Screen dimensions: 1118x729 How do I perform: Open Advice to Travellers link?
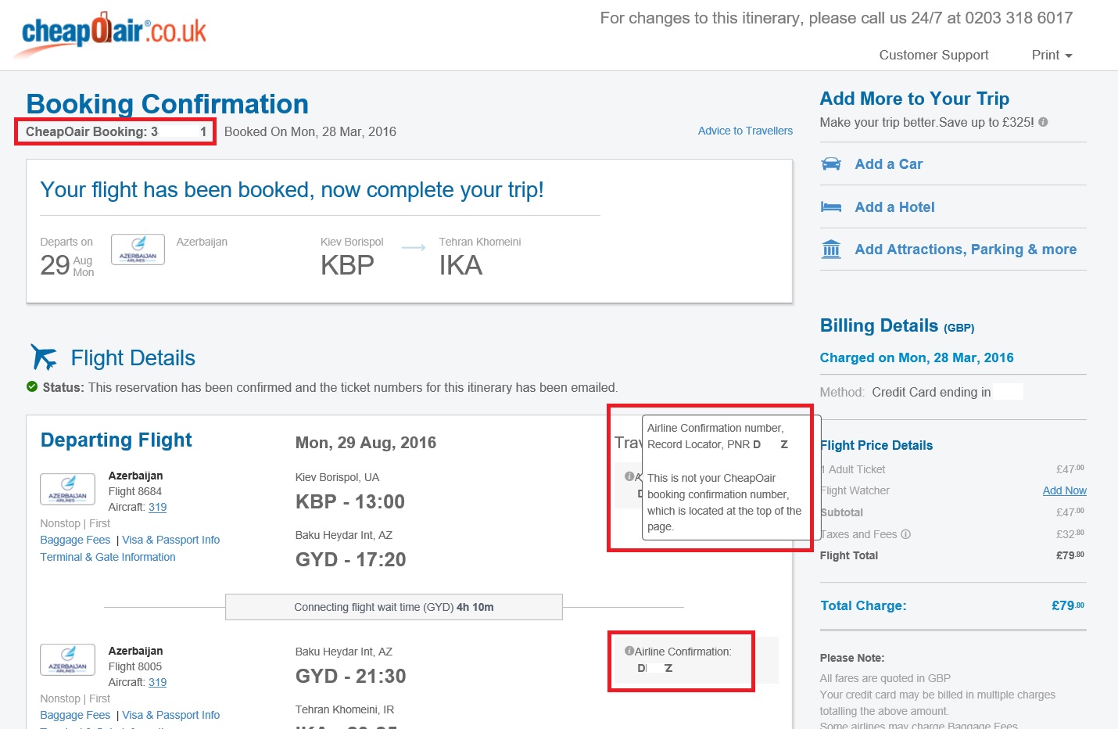pyautogui.click(x=745, y=131)
